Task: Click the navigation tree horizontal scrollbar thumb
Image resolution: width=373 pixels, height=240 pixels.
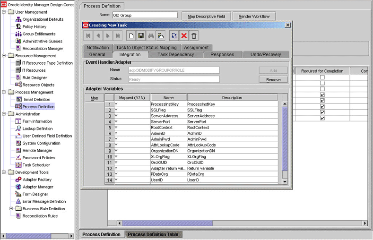Action: pos(28,236)
